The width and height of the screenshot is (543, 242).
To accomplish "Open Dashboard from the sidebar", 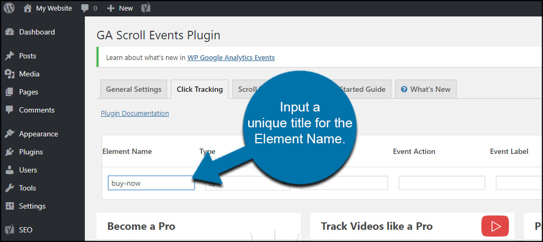I will click(x=37, y=32).
